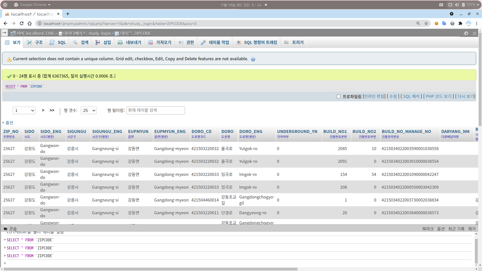Open the 행 갯수 rows-count dropdown
Viewport: 482px width, 271px height.
pos(89,110)
